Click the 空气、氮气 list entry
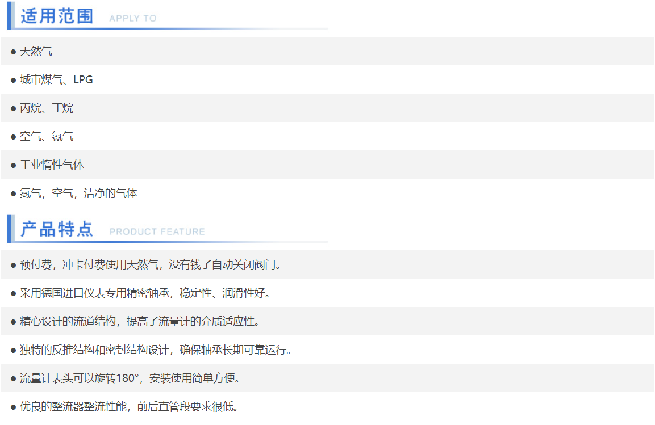Viewport: 655px width, 425px height. tap(47, 137)
